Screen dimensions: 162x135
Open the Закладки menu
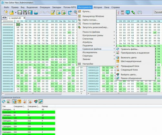click(56, 7)
